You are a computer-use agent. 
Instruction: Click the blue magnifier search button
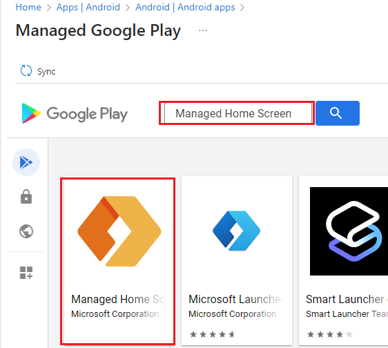tap(338, 113)
